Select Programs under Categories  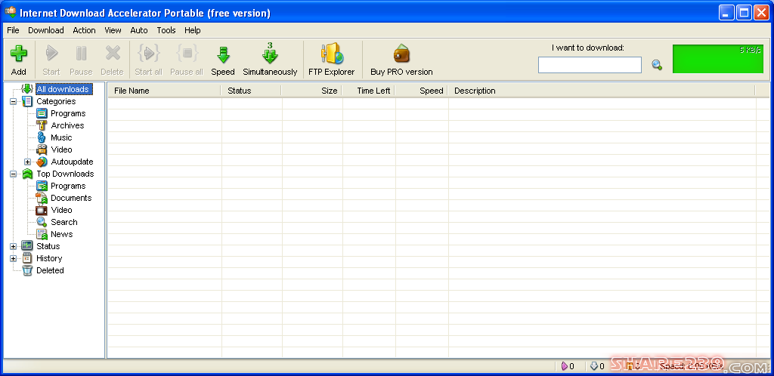click(x=68, y=113)
